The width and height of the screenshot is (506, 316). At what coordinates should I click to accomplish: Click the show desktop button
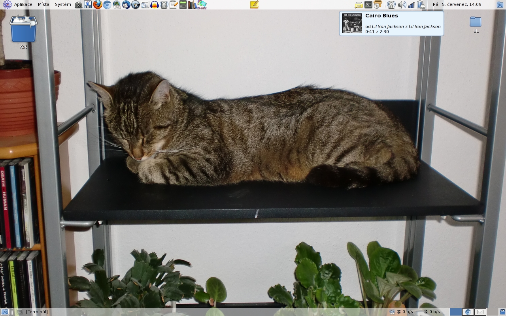pyautogui.click(x=4, y=312)
